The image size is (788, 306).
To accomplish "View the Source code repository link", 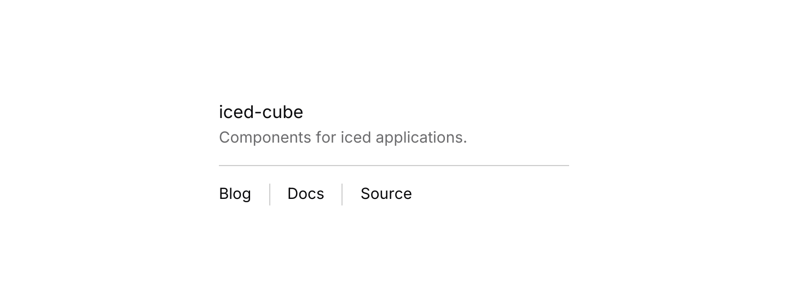I will coord(386,194).
